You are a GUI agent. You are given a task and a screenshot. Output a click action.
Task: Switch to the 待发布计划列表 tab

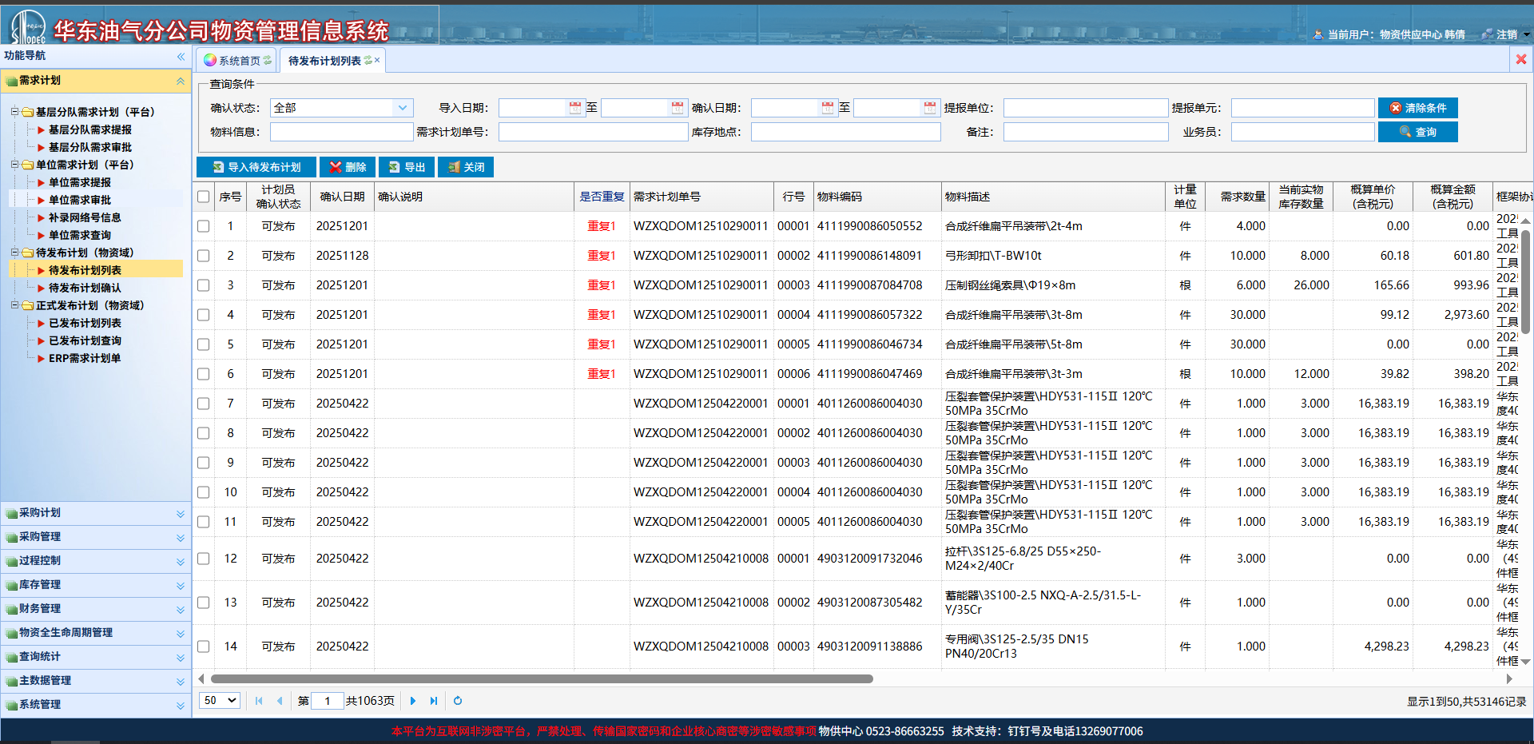331,61
